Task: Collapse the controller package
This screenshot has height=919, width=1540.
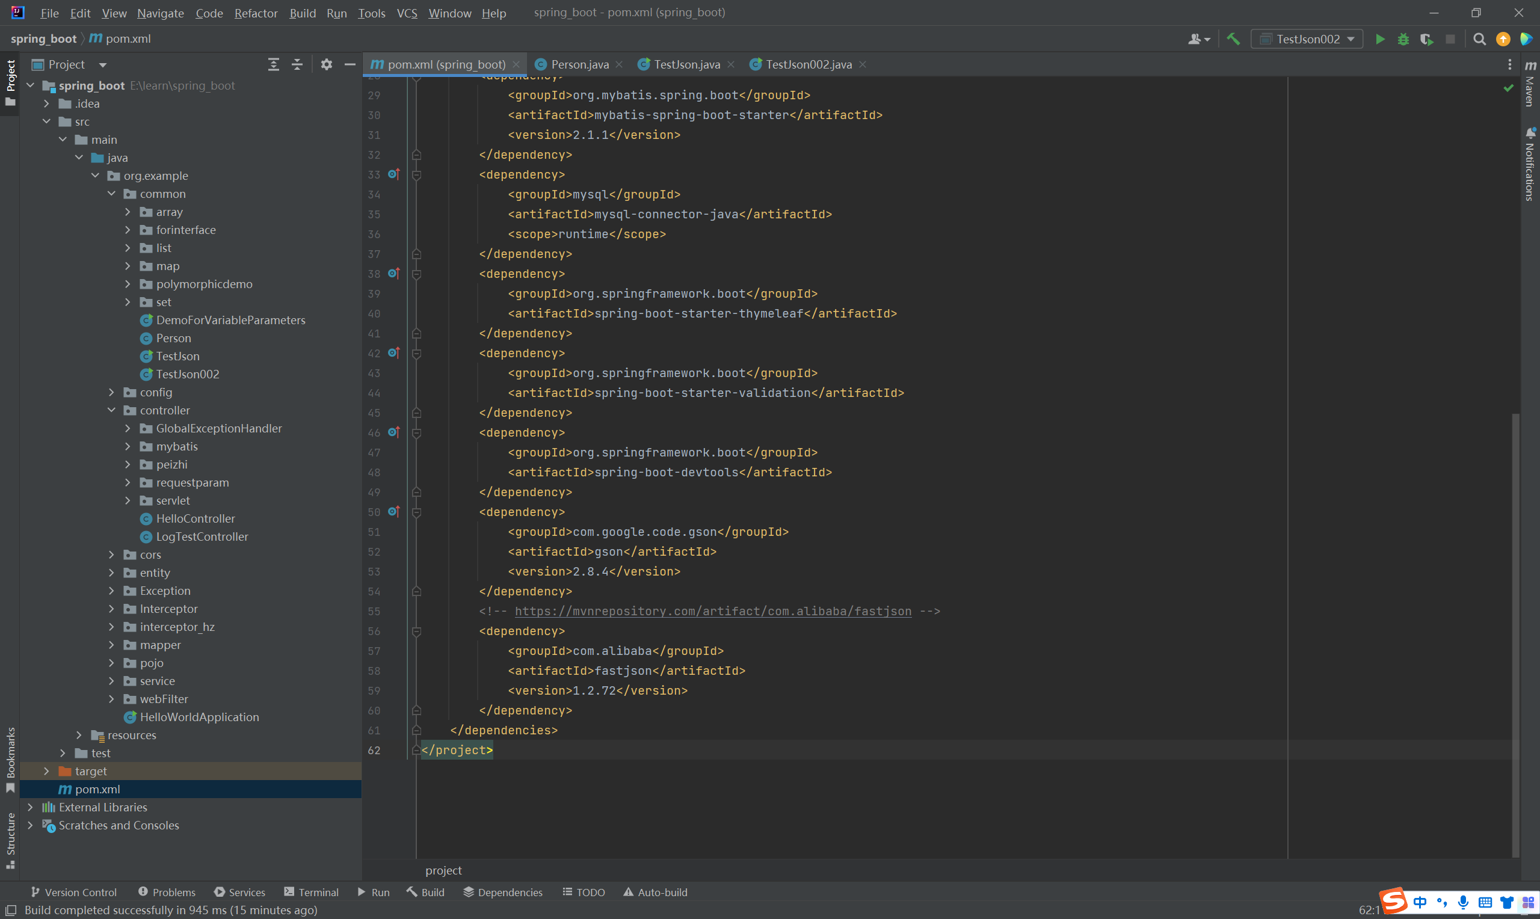Action: tap(111, 410)
